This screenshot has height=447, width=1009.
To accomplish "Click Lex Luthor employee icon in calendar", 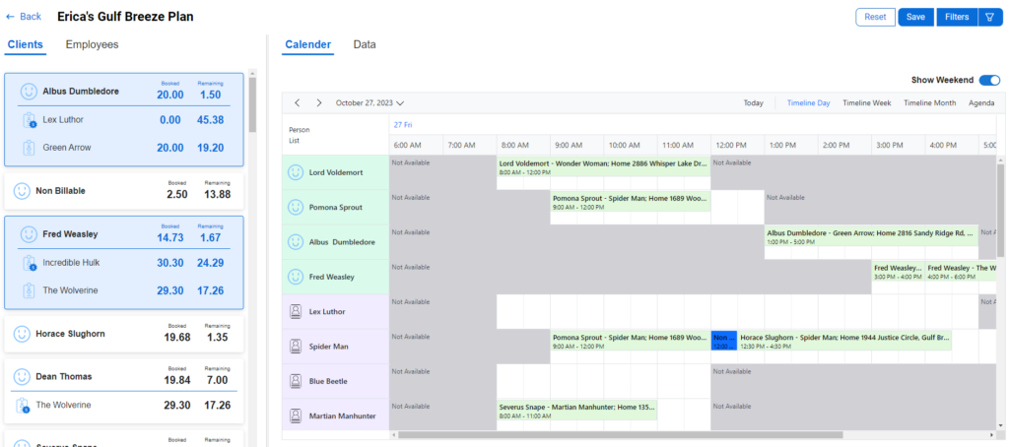I will [296, 311].
